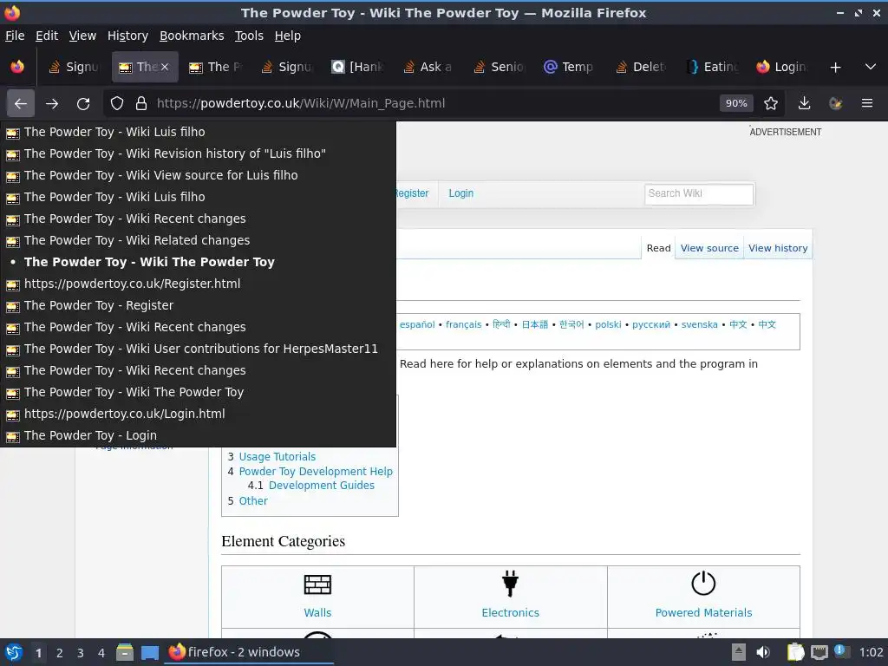Click the Back navigation arrow
This screenshot has width=888, height=666.
[21, 104]
